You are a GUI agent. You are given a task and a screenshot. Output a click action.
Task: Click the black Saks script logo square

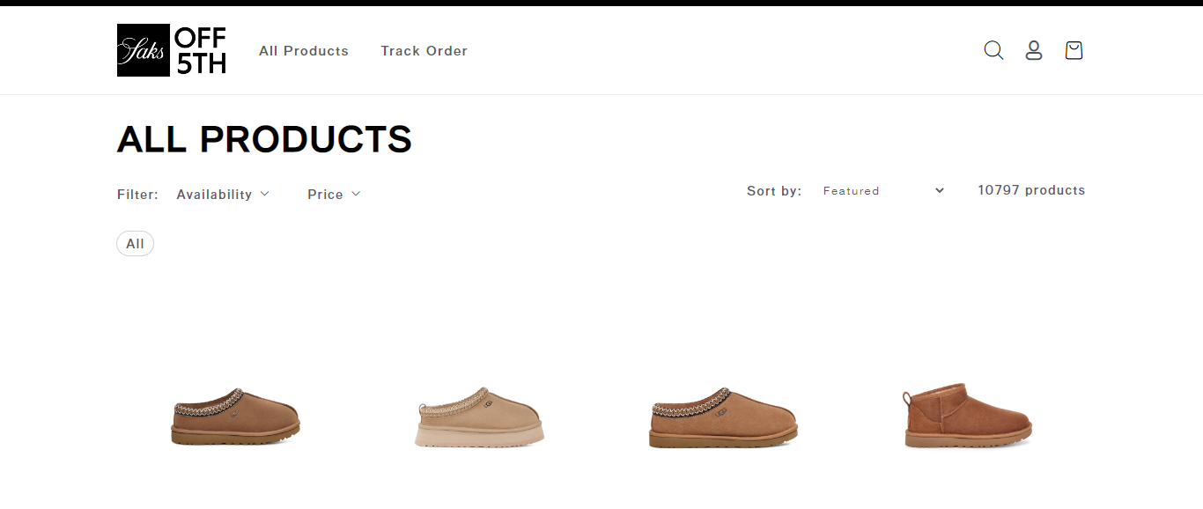click(143, 50)
